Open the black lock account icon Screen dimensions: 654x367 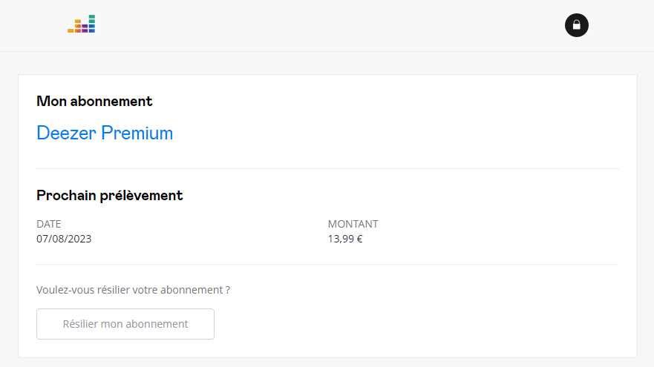(x=576, y=25)
